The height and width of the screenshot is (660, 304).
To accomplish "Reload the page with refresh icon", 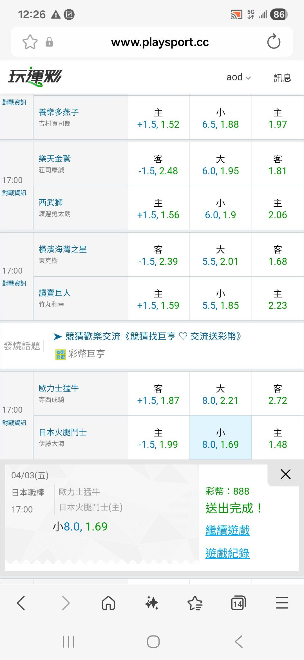I will tap(274, 42).
